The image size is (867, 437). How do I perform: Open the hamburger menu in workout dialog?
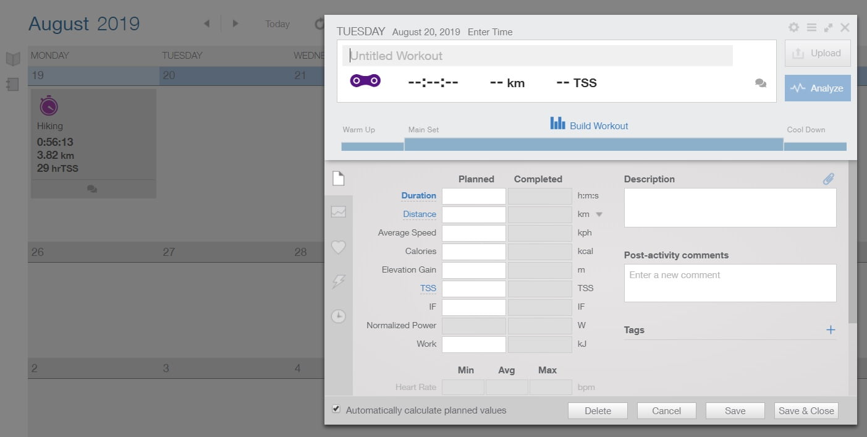point(811,27)
